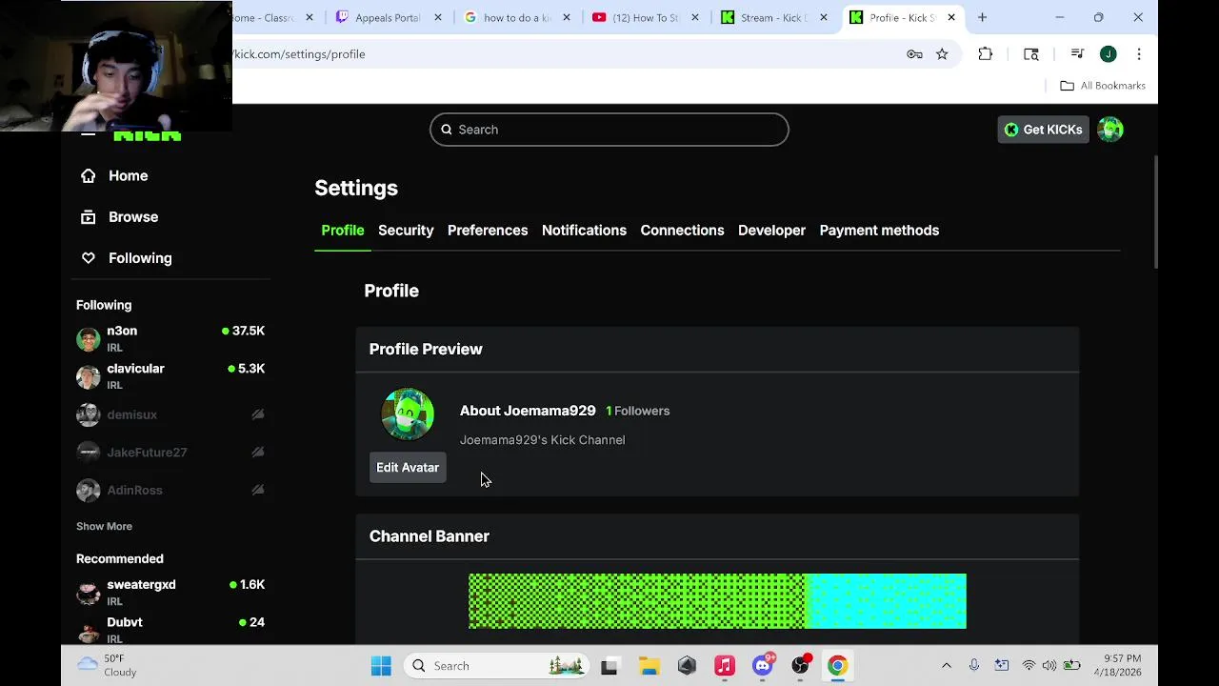1219x686 pixels.
Task: Open Chrome extensions puzzle icon
Action: coord(986,54)
